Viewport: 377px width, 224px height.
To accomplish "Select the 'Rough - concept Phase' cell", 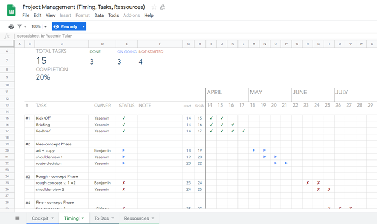I will click(62, 176).
